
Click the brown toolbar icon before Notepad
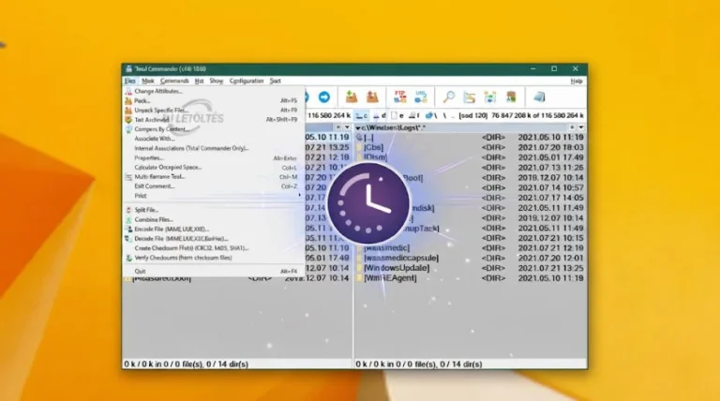[x=511, y=97]
